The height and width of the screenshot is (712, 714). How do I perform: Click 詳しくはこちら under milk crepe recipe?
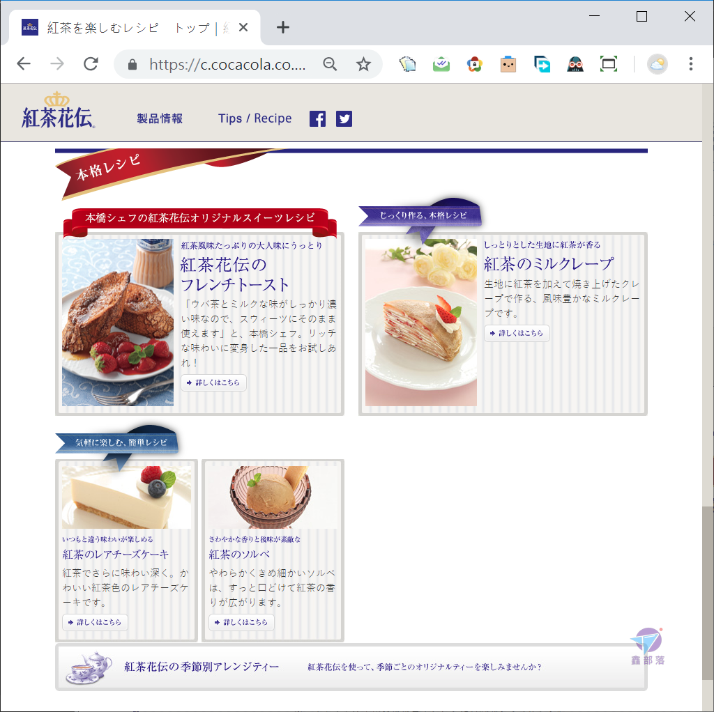[x=517, y=333]
